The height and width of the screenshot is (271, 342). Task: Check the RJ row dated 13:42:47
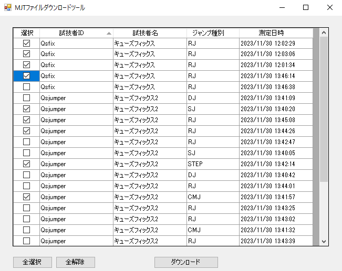(x=26, y=142)
